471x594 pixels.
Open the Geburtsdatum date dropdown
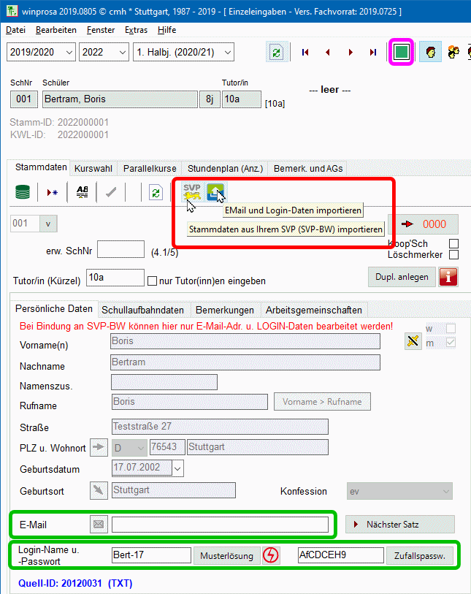(x=178, y=468)
